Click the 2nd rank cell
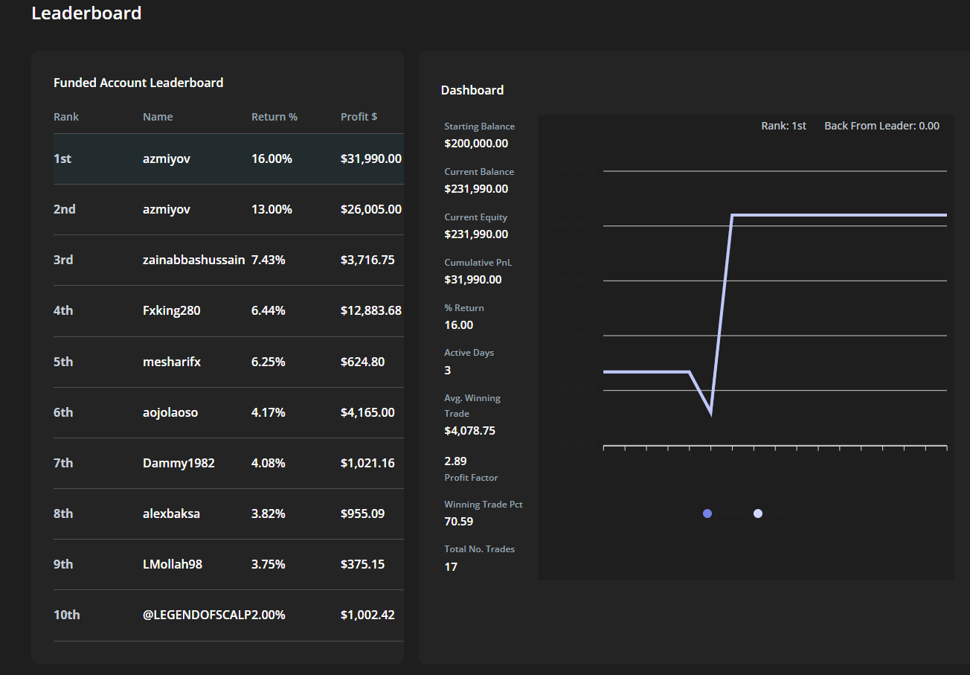Image resolution: width=970 pixels, height=675 pixels. pyautogui.click(x=65, y=209)
